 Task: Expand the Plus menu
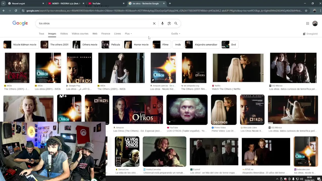pos(128,34)
